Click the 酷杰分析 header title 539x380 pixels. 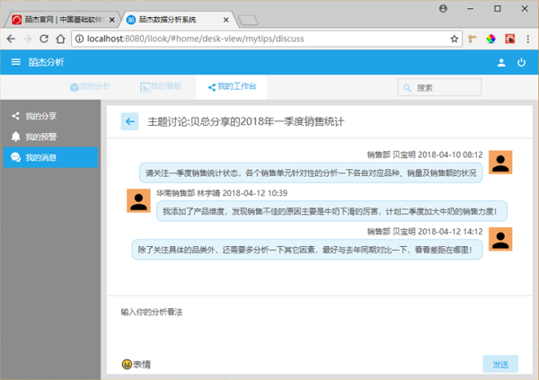(46, 62)
